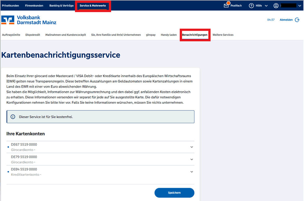Open Sie, Ihre Familie und Ihr(e) Unternehmen tab
The image size is (304, 201).
(116, 35)
